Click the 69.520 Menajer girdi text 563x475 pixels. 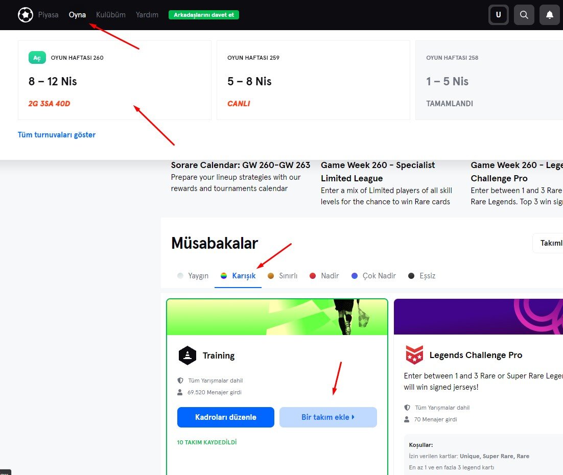[x=215, y=392]
